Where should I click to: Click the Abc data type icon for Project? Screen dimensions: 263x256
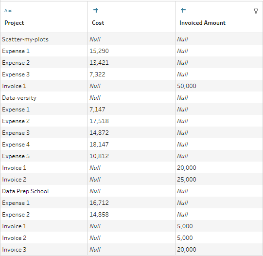tap(8, 11)
